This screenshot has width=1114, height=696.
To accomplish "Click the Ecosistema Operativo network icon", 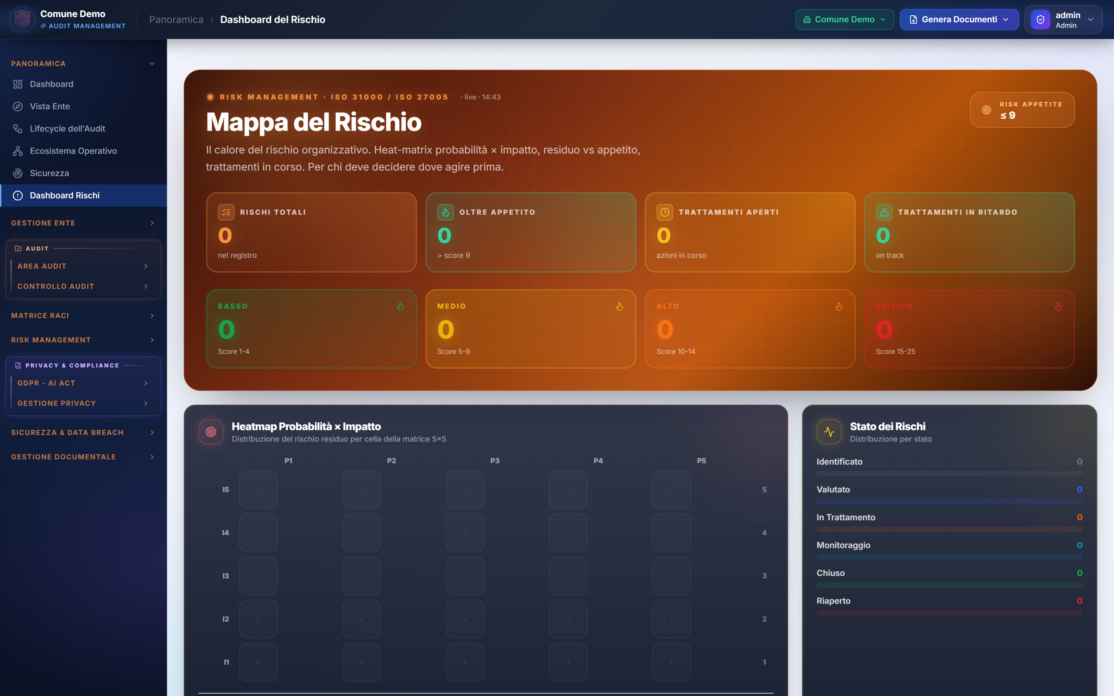I will click(x=17, y=151).
